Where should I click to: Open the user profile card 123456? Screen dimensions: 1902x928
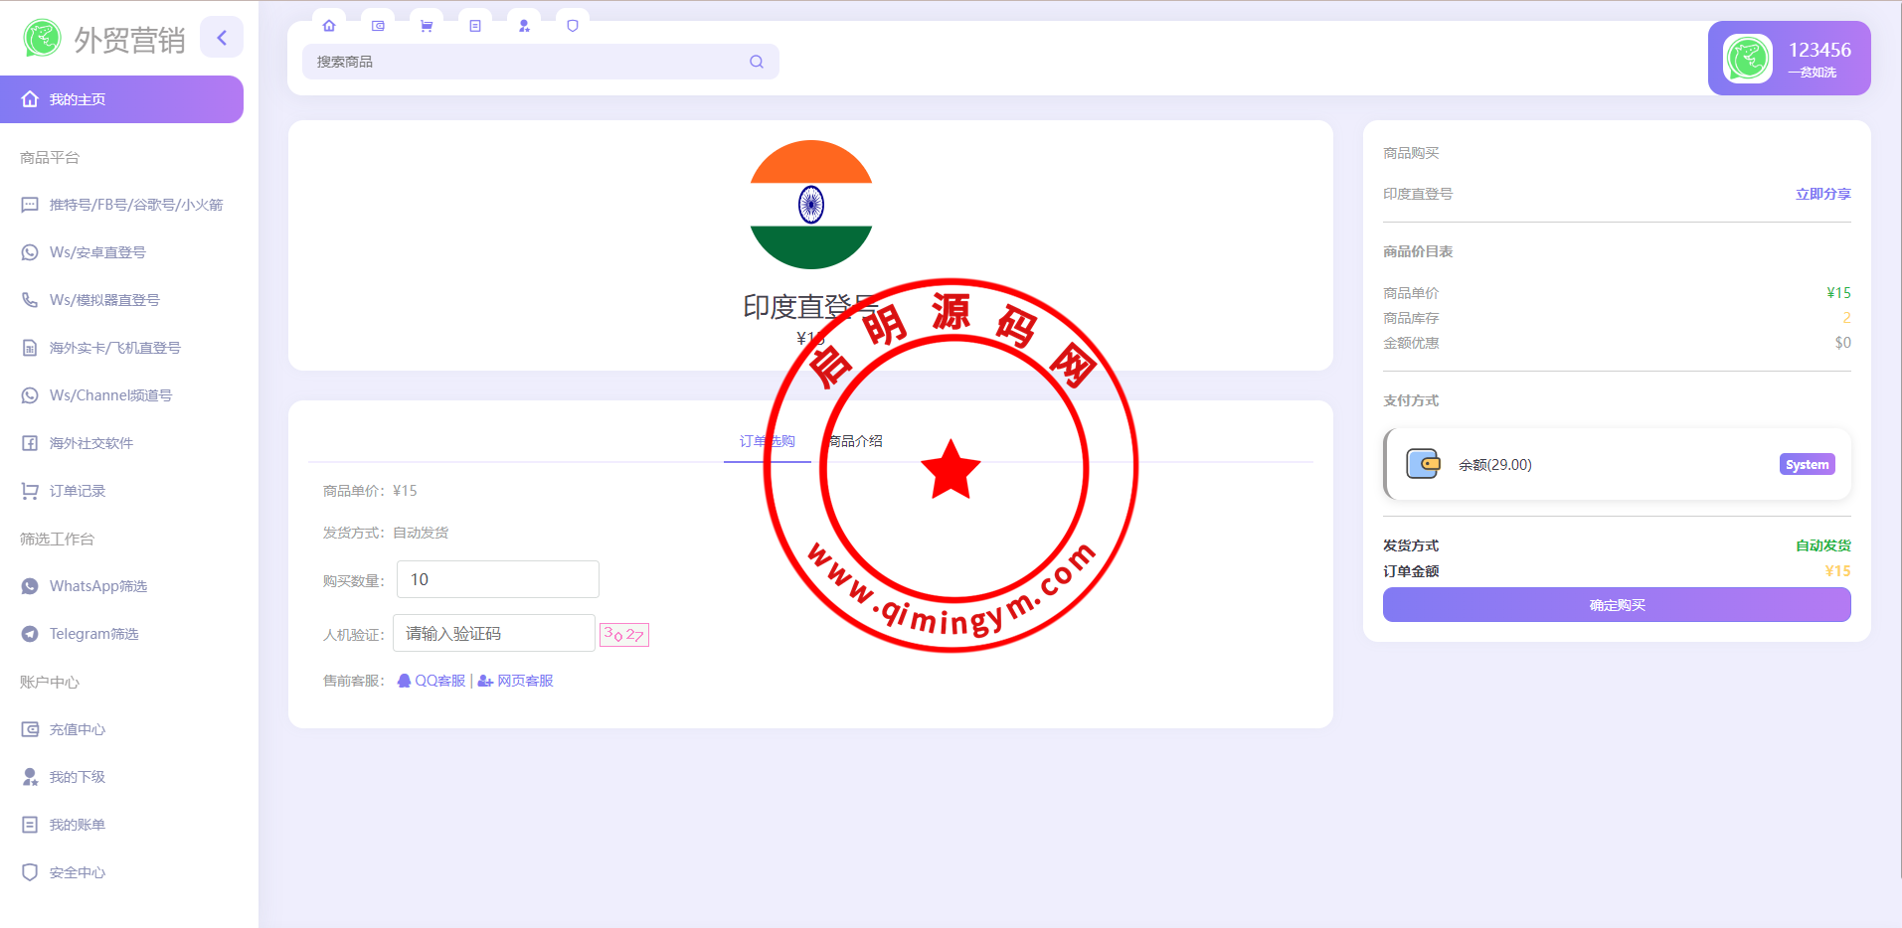(x=1789, y=59)
